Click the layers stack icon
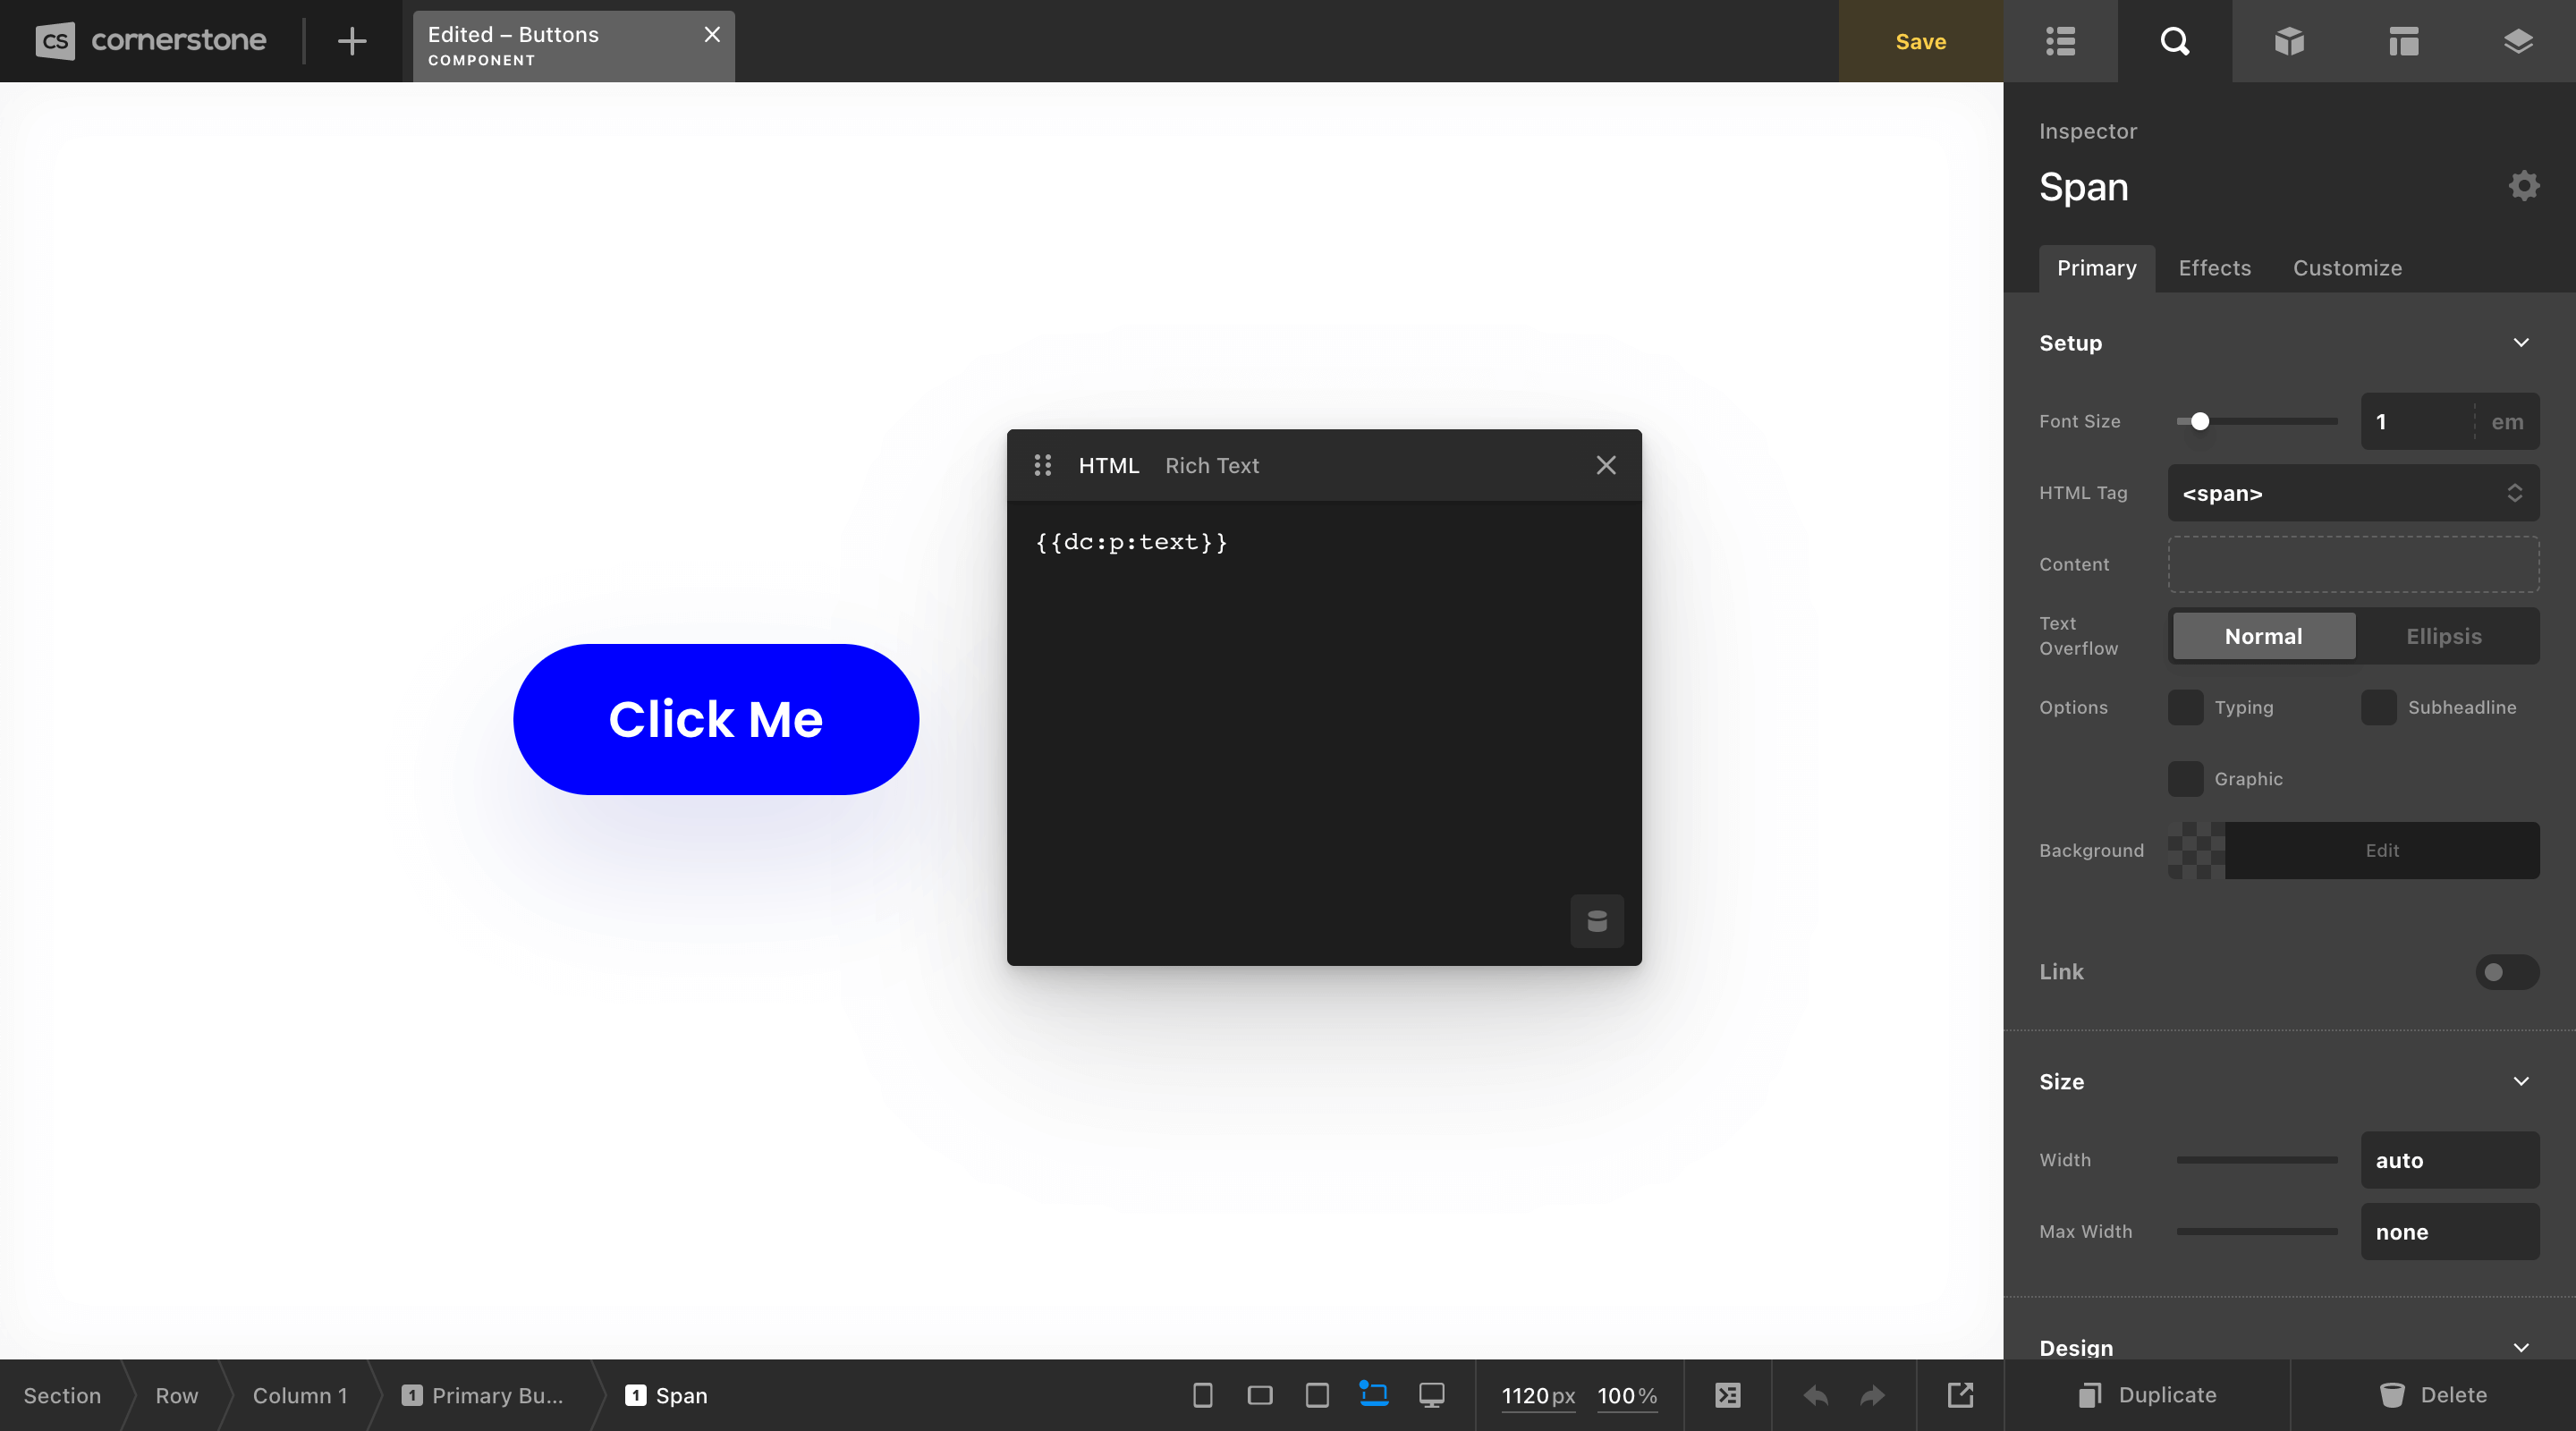This screenshot has height=1431, width=2576. coord(2517,41)
